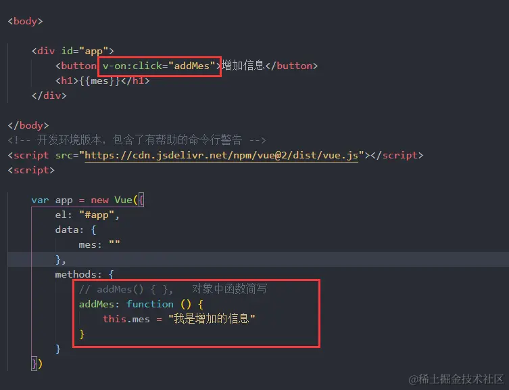The image size is (509, 390).
Task: Click the closing </button> tag
Action: [291, 66]
